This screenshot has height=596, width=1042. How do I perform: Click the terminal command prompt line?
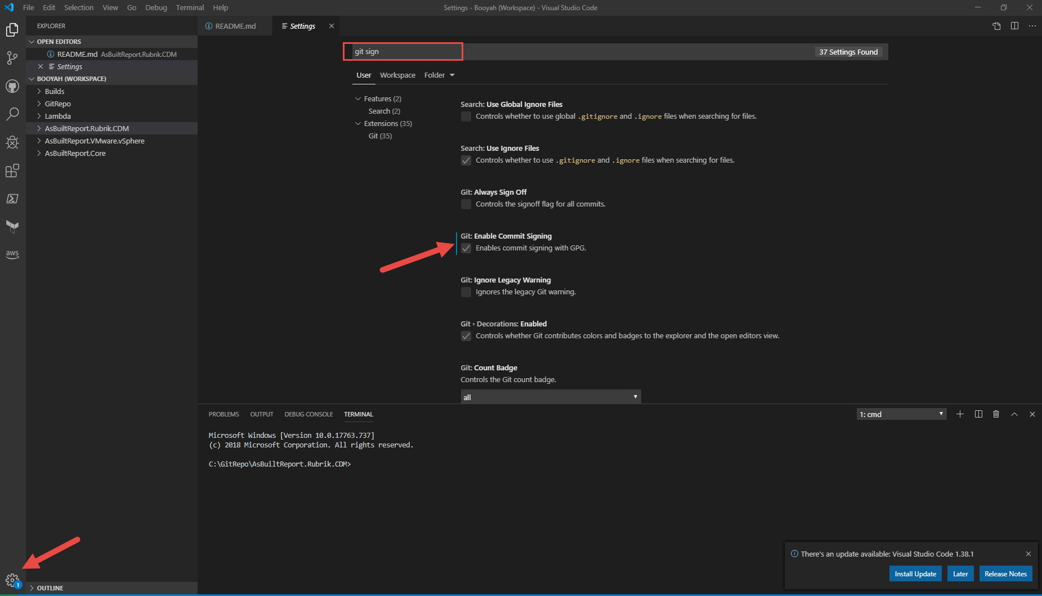click(280, 464)
